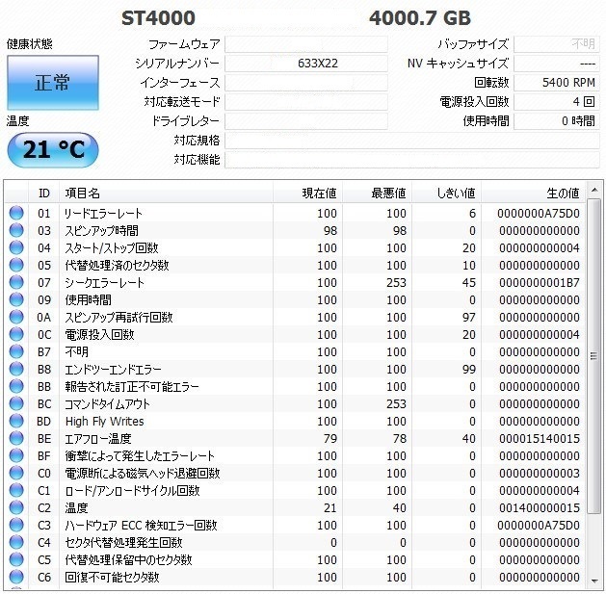
Task: Click the ST4000 drive model title
Action: 158,18
